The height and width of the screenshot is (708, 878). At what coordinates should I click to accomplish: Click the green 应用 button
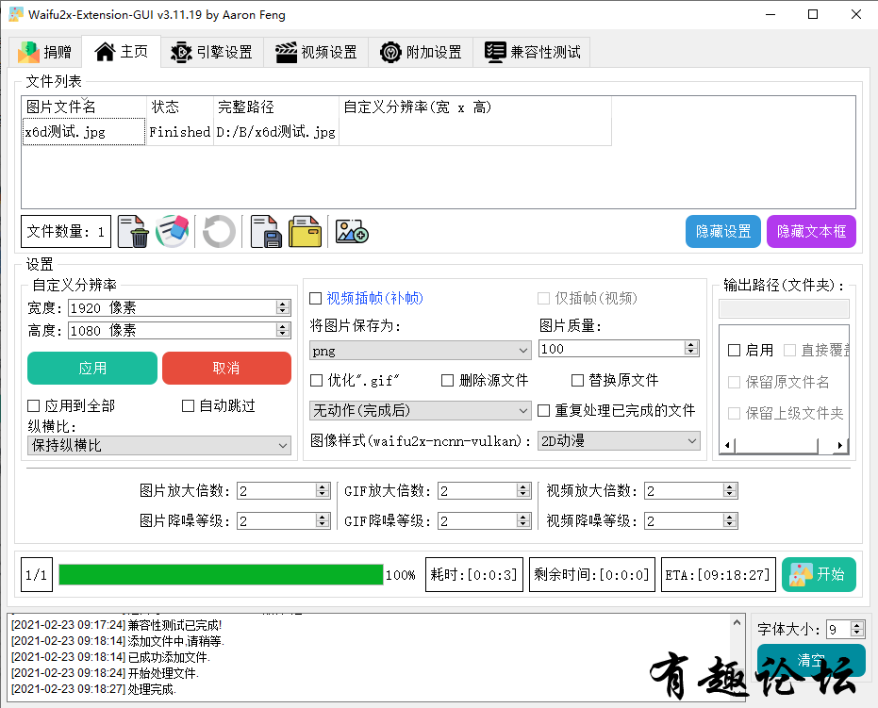(92, 368)
